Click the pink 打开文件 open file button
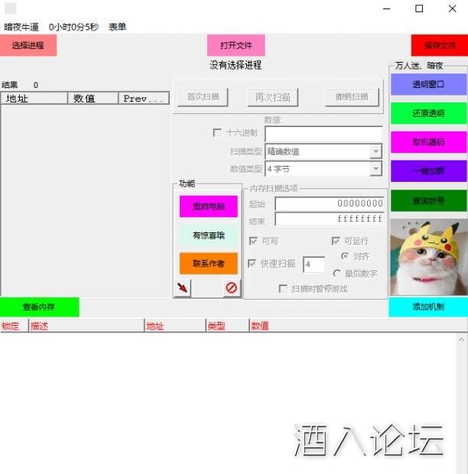468x474 pixels. 236,45
